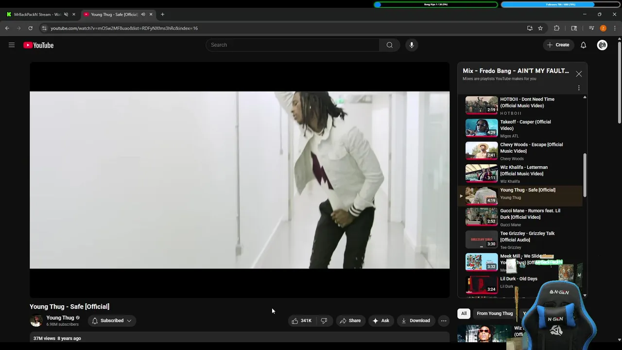
Task: Open the YouTube guide hamburger menu
Action: point(12,45)
